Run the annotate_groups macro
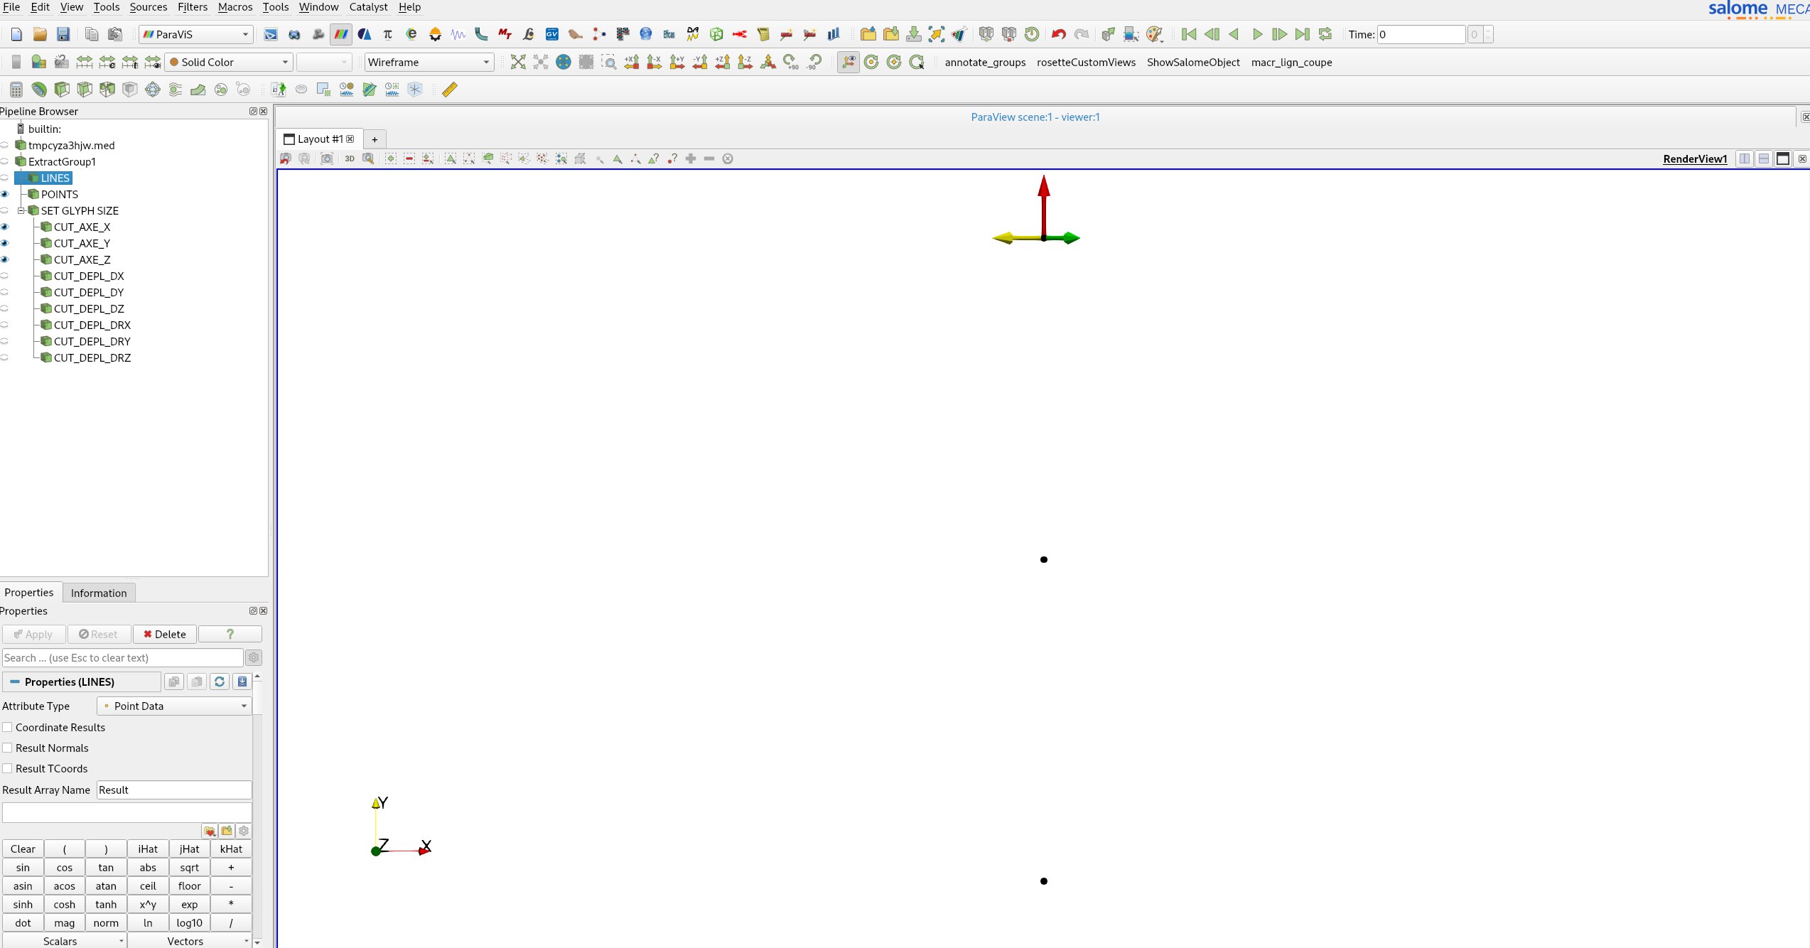The height and width of the screenshot is (948, 1810). 985,63
